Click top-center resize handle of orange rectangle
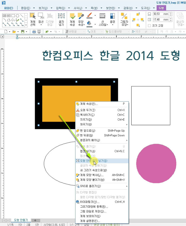 [76, 82]
